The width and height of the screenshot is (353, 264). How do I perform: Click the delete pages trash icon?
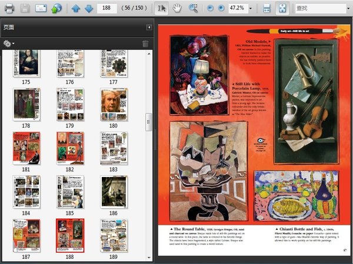tap(145, 44)
